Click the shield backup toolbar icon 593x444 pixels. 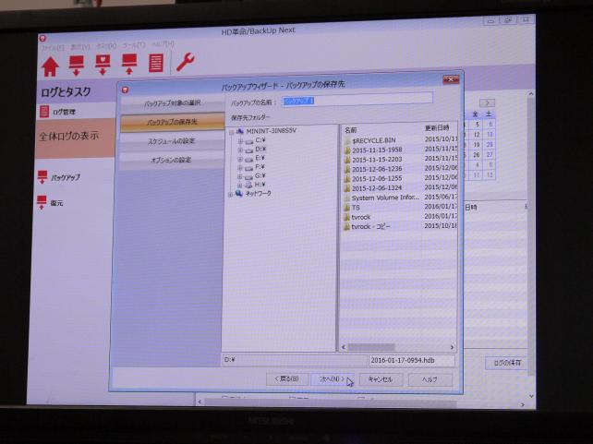pyautogui.click(x=103, y=65)
